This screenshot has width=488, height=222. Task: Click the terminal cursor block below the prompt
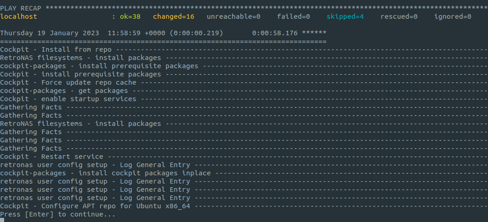tap(2, 220)
